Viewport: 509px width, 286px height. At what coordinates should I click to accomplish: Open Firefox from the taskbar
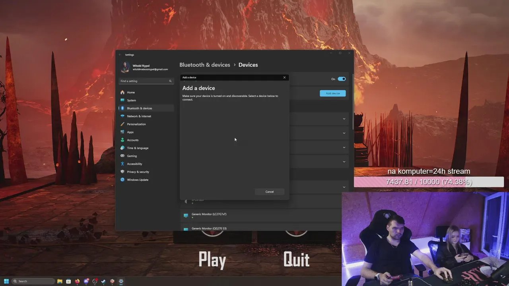(x=77, y=281)
